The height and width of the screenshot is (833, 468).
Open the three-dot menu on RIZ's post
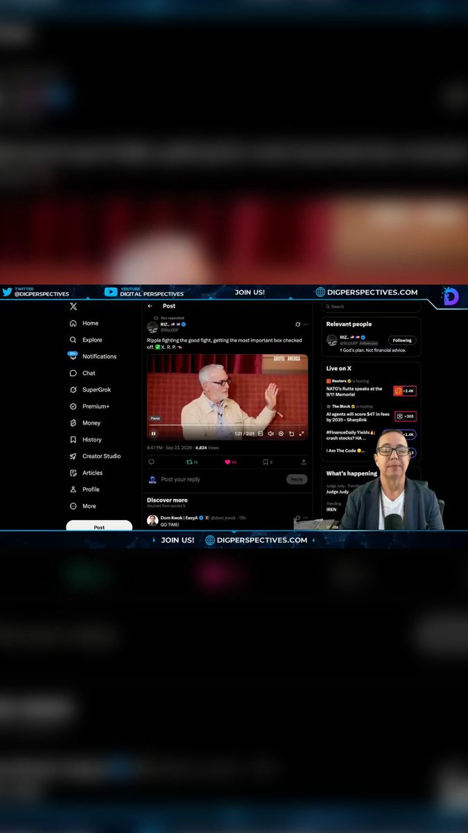pyautogui.click(x=306, y=324)
